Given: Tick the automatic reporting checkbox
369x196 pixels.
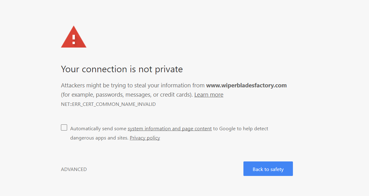Looking at the screenshot, I should click(x=64, y=127).
